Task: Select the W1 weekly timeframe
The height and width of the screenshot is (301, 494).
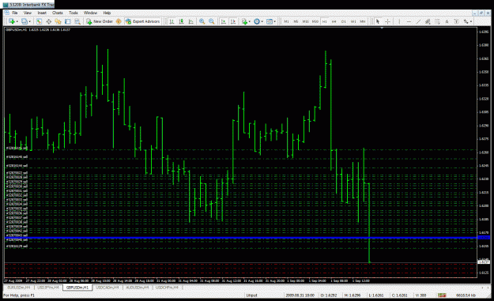Action: 353,21
